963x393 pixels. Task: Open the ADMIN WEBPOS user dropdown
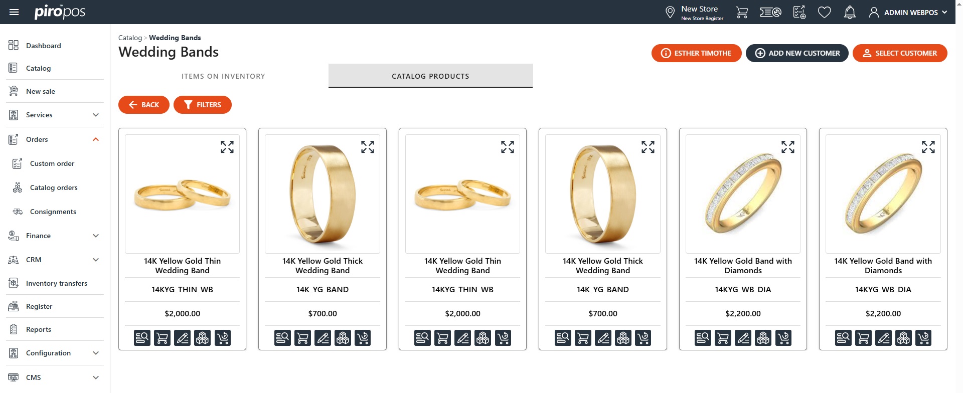908,12
